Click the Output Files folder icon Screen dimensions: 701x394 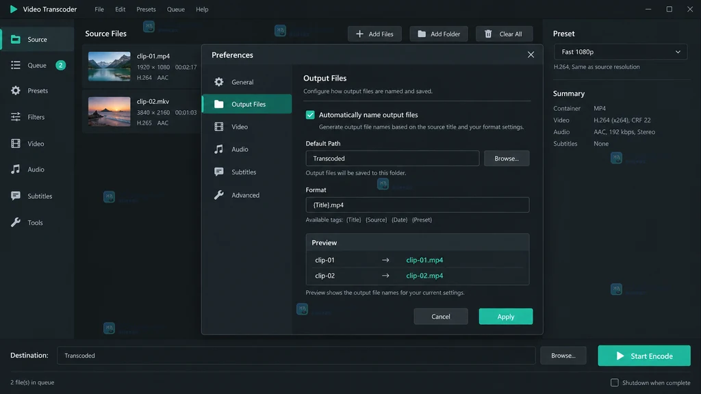218,104
